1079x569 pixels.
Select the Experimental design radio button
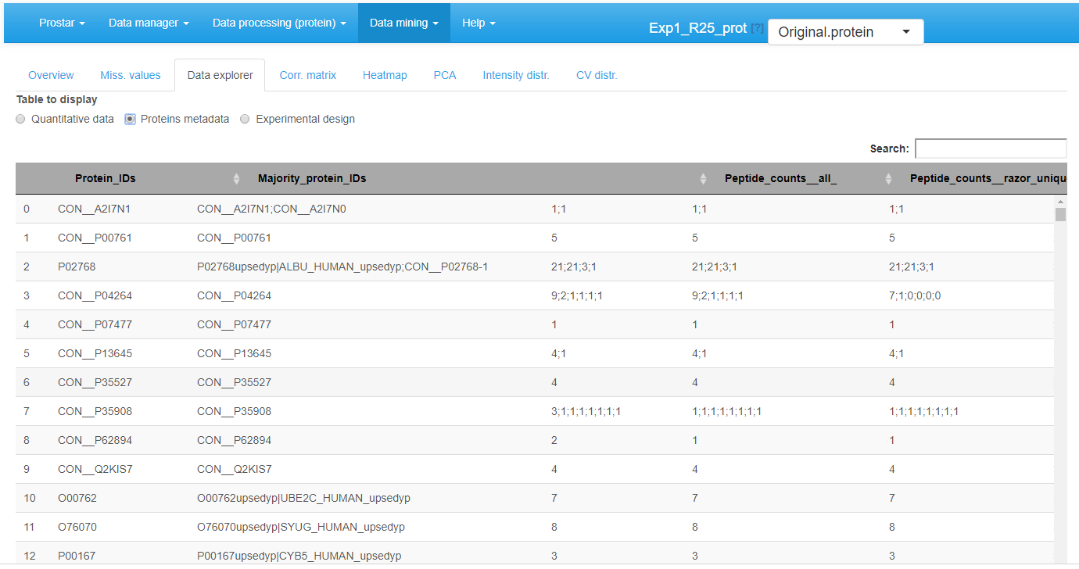tap(245, 118)
